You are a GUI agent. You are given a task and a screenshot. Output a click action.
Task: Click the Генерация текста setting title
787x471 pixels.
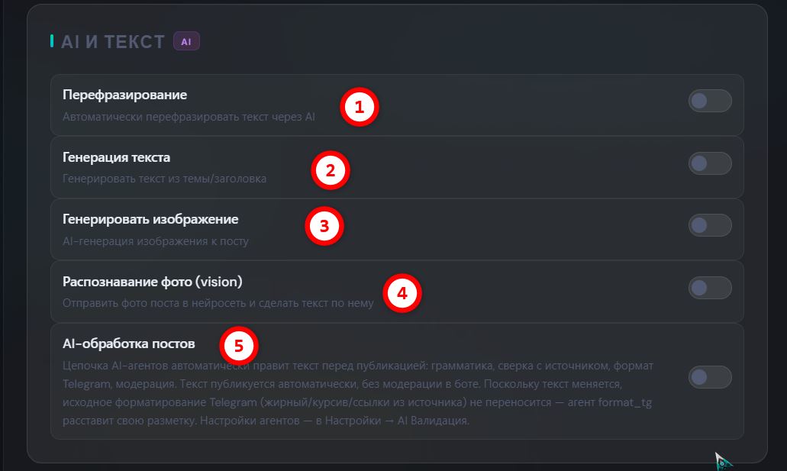[x=117, y=157]
